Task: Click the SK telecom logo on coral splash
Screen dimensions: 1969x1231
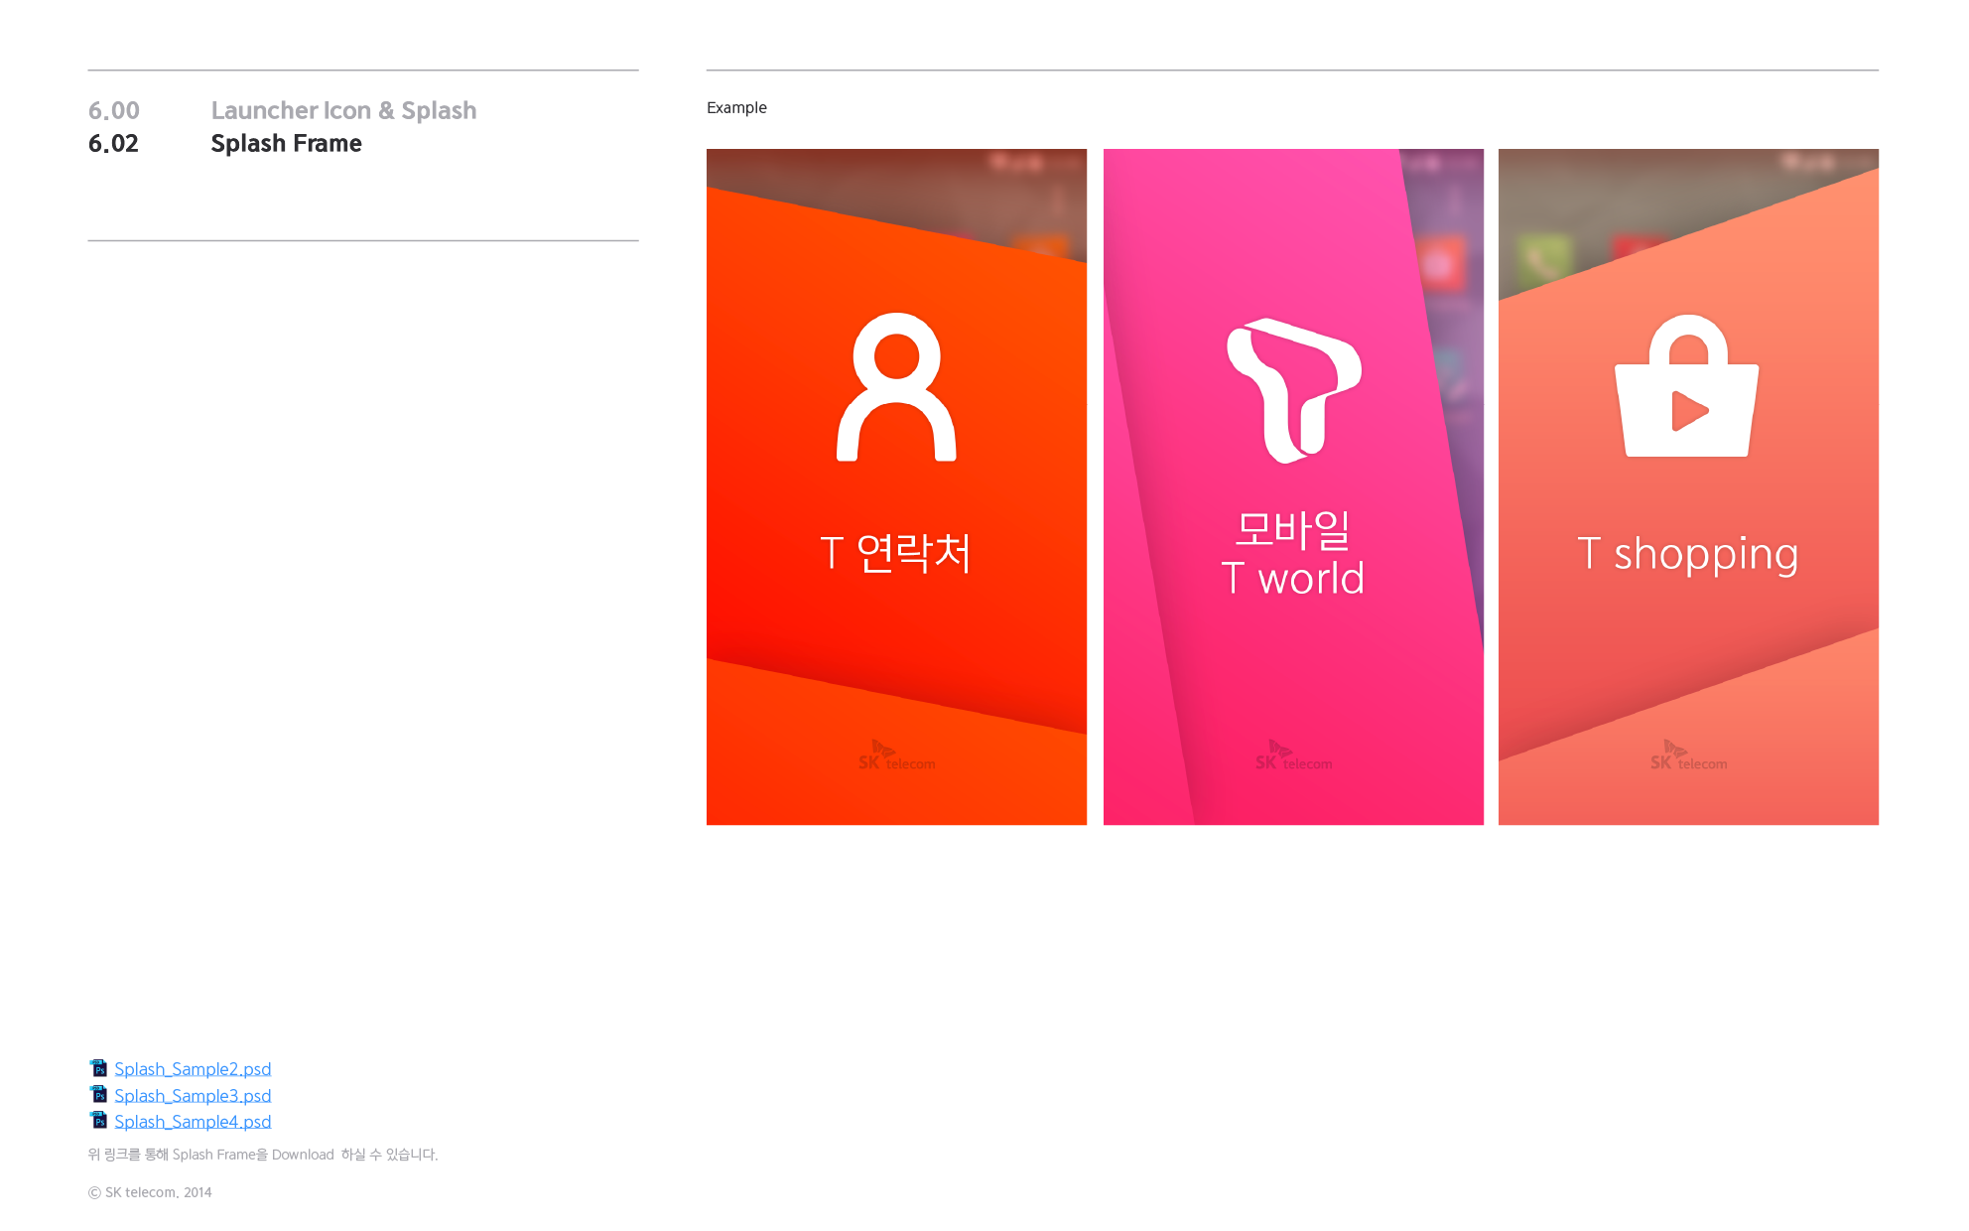Action: [x=1688, y=755]
